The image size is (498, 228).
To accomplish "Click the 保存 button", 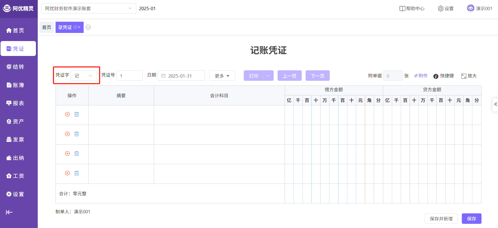I will pyautogui.click(x=471, y=219).
